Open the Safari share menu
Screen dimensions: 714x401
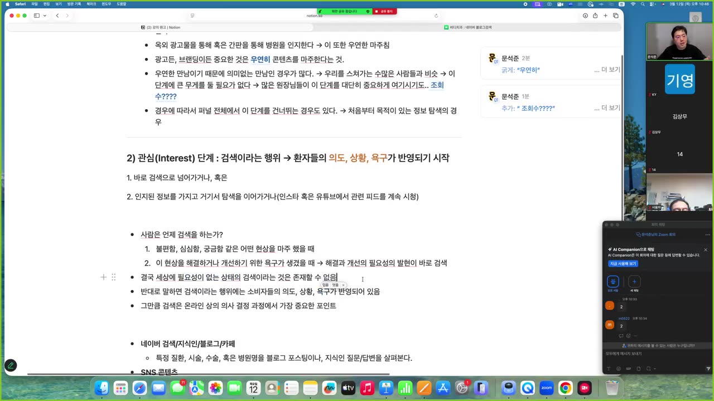[x=595, y=16]
